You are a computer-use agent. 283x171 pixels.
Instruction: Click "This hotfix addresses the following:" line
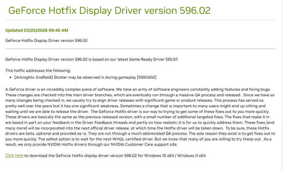coord(38,70)
